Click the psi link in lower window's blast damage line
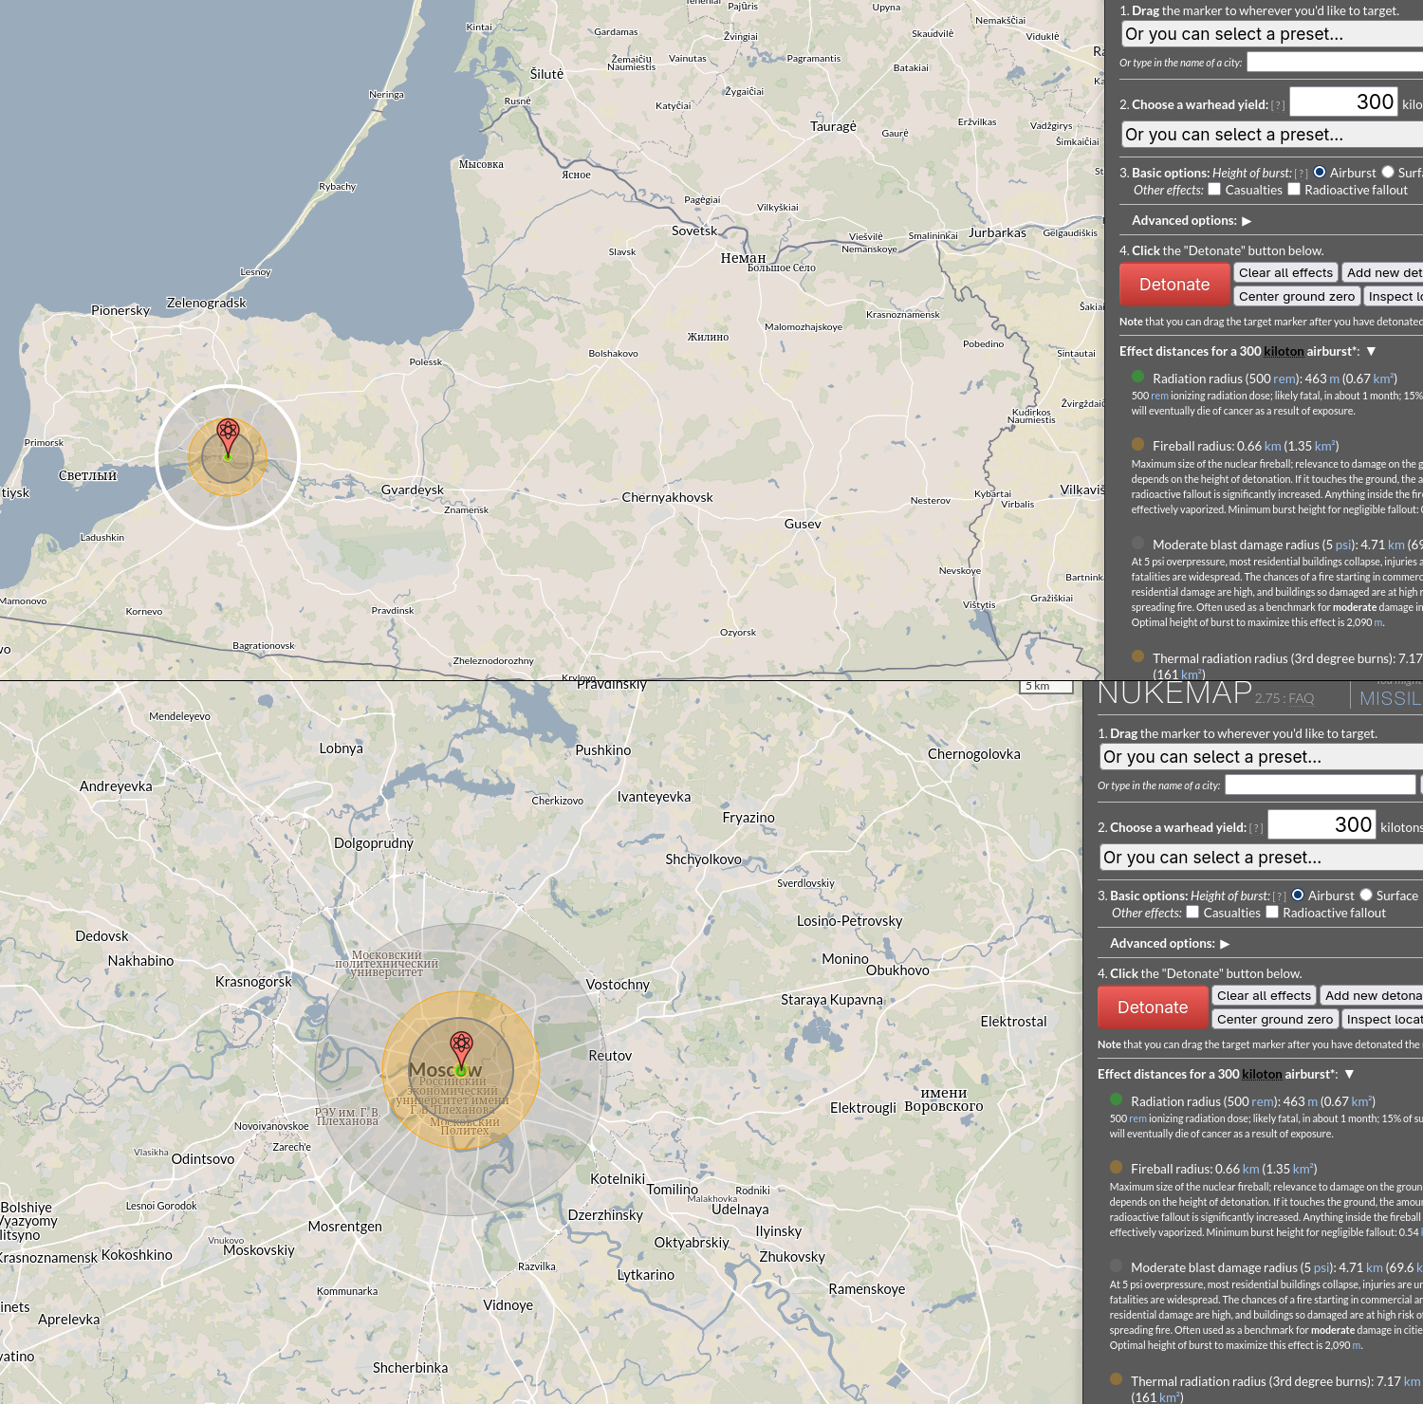Screen dimensions: 1423x1404 1321,1267
